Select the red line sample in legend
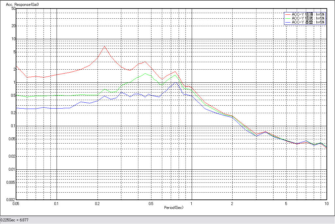Image resolution: width=335 pixels, height=224 pixels. tap(288, 14)
